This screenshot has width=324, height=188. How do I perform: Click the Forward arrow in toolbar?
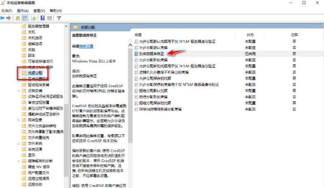[9, 18]
